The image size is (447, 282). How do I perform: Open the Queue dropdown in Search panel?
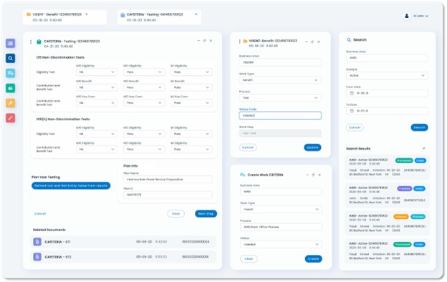tap(387, 75)
